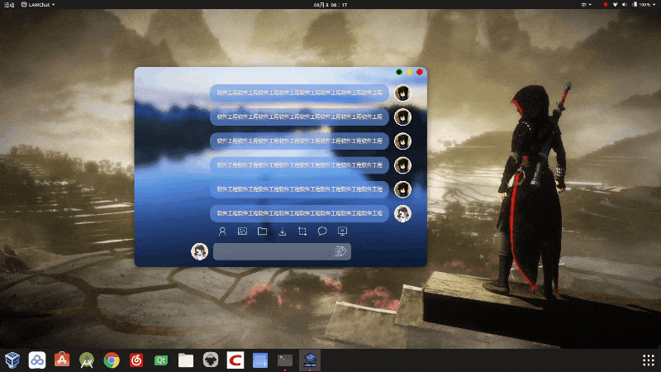
Task: Open the speech bubble chat icon
Action: click(x=322, y=231)
